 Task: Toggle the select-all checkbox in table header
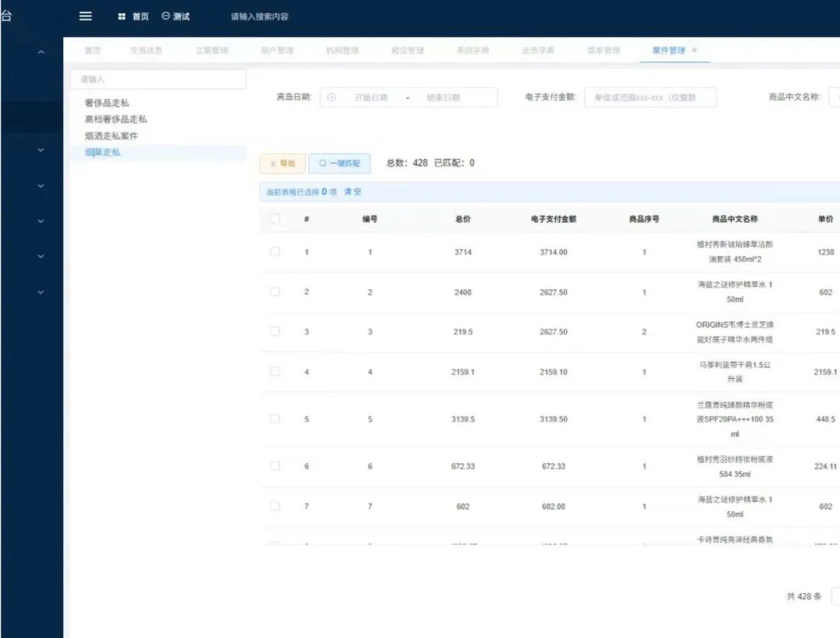click(275, 219)
